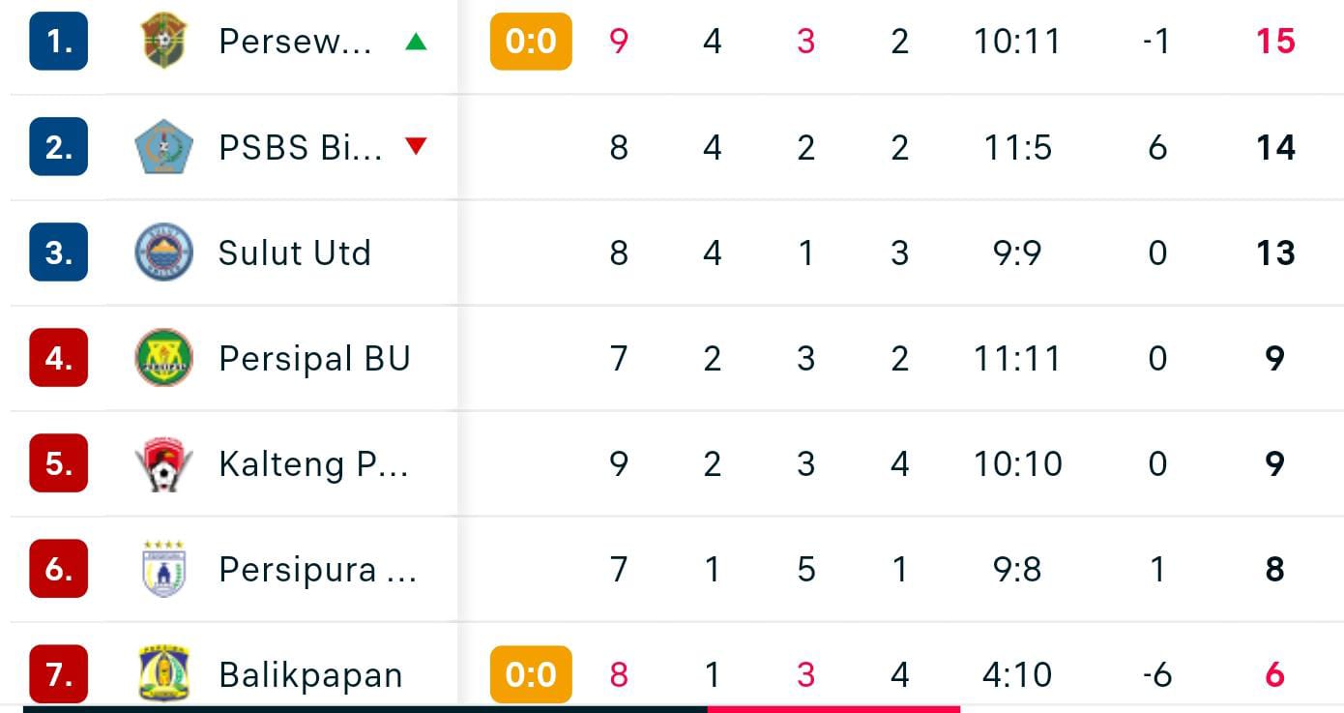This screenshot has width=1344, height=713.
Task: Open the Balikpapan team crest icon
Action: pyautogui.click(x=163, y=673)
